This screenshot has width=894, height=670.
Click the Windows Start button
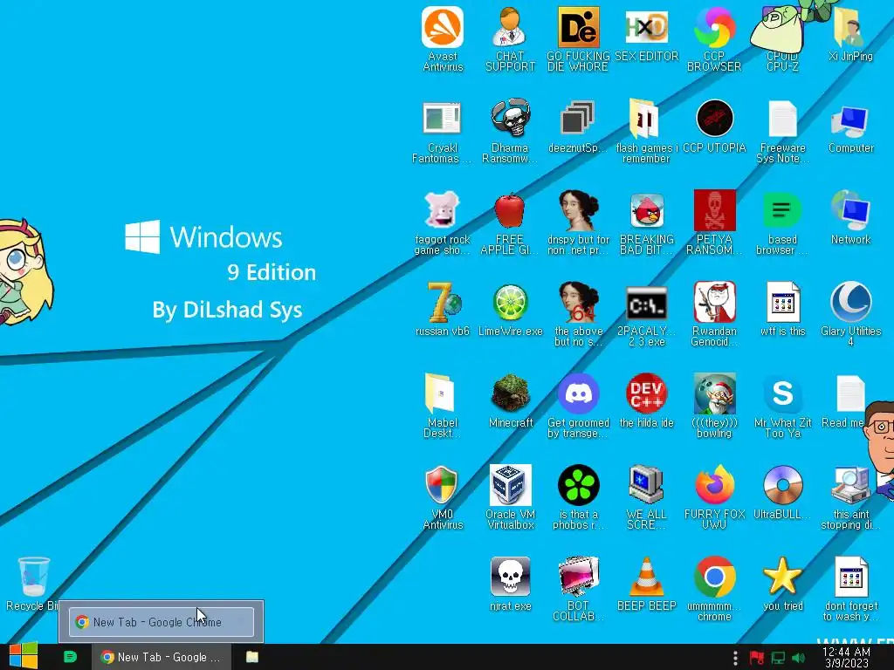click(x=23, y=656)
